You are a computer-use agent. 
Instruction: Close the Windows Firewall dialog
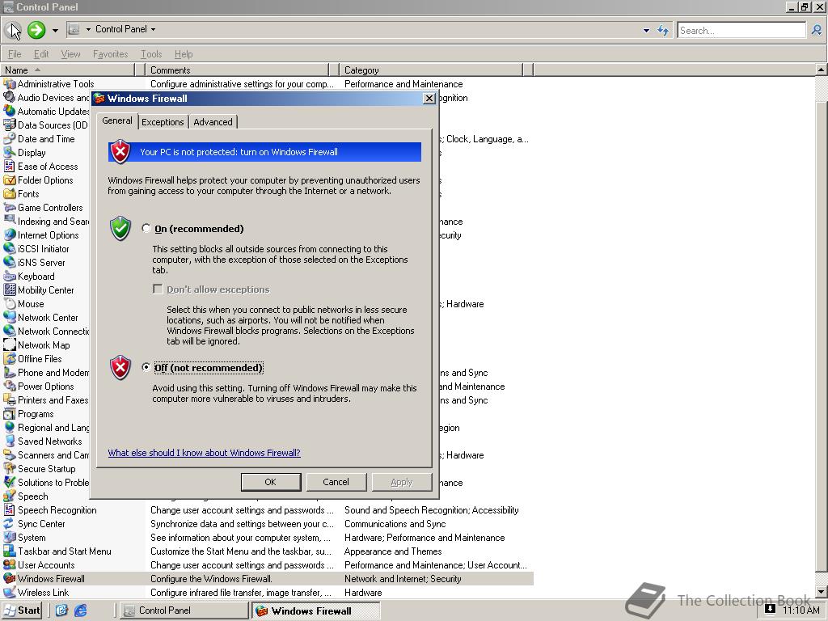point(429,98)
